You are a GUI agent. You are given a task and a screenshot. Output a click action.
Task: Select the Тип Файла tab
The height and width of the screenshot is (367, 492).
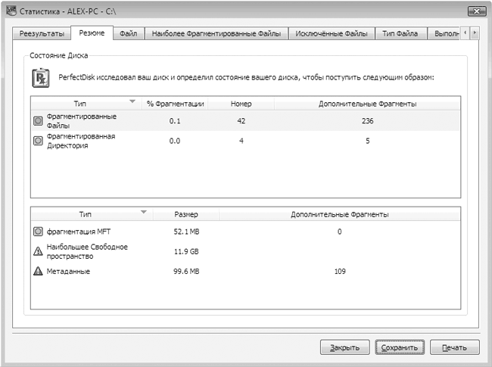[x=400, y=33]
